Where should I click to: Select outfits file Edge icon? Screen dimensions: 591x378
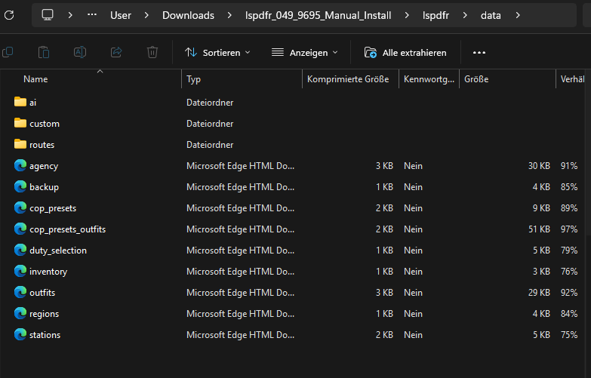click(20, 292)
